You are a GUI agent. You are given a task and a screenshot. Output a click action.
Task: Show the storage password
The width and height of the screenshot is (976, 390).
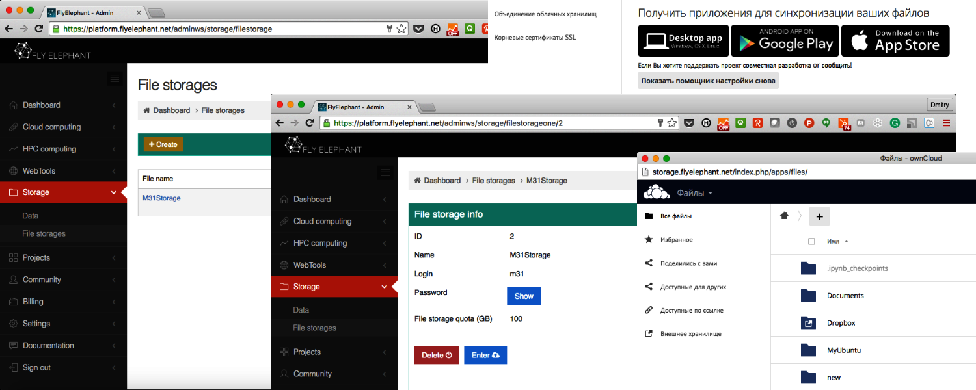(x=524, y=296)
